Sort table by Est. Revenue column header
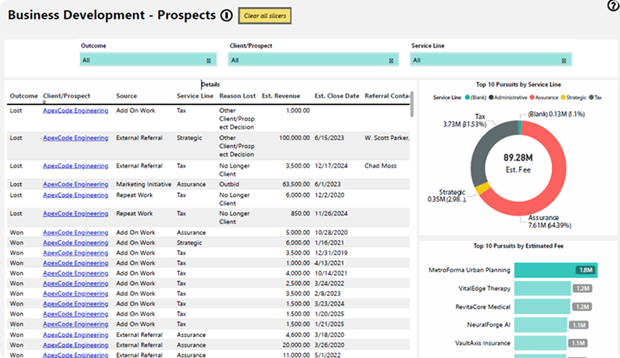620x358 pixels. click(281, 95)
